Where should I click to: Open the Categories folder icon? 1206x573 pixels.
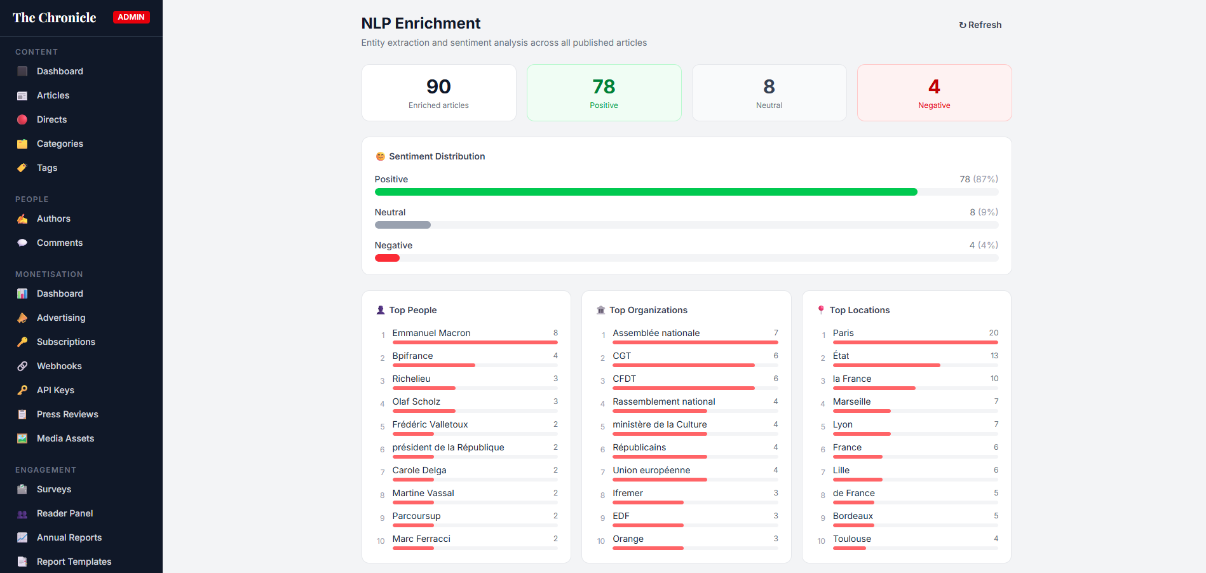click(22, 144)
